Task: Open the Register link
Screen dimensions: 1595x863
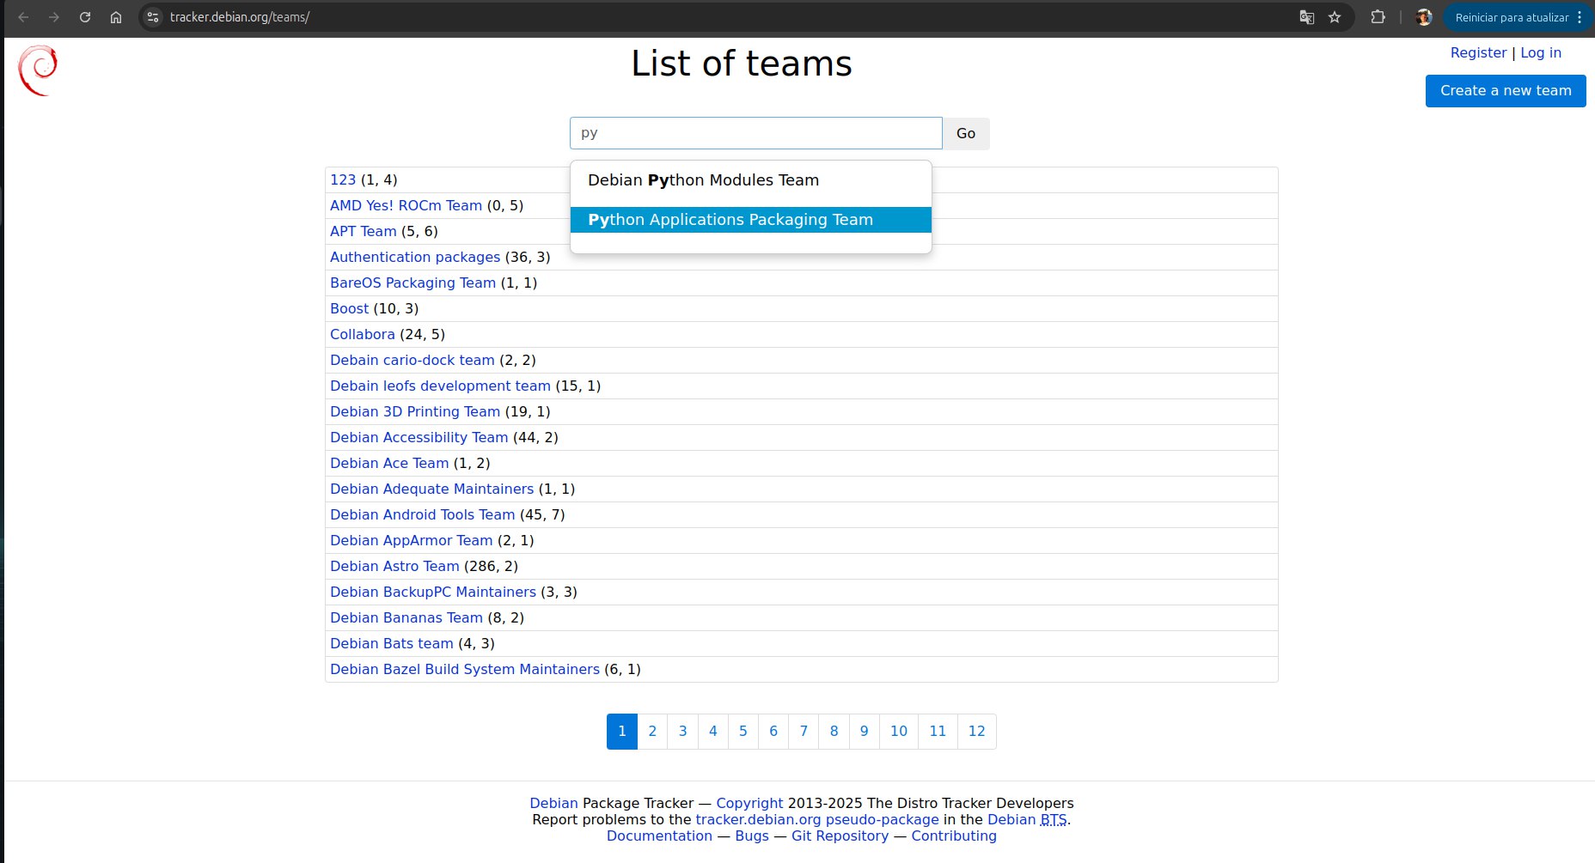Action: pos(1478,52)
